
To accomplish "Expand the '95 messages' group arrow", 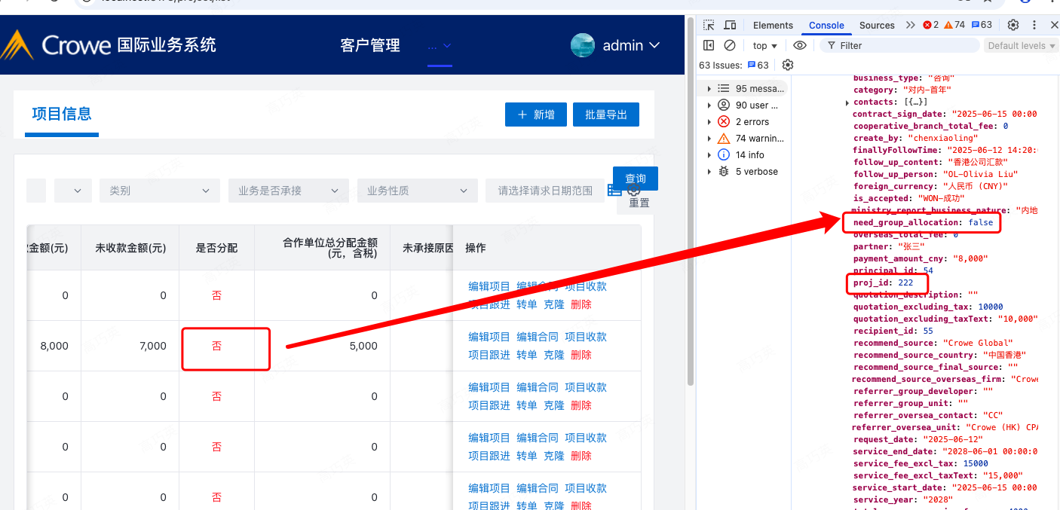I will [709, 88].
